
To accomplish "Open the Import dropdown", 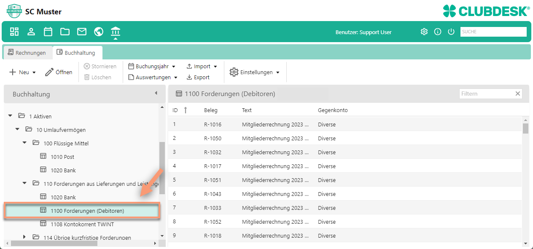I will coord(202,66).
